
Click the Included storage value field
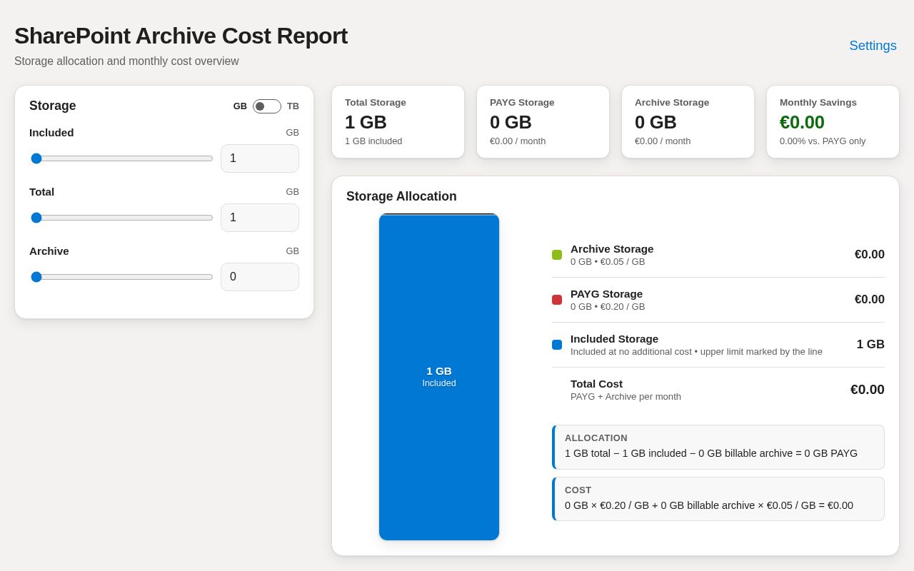260,158
